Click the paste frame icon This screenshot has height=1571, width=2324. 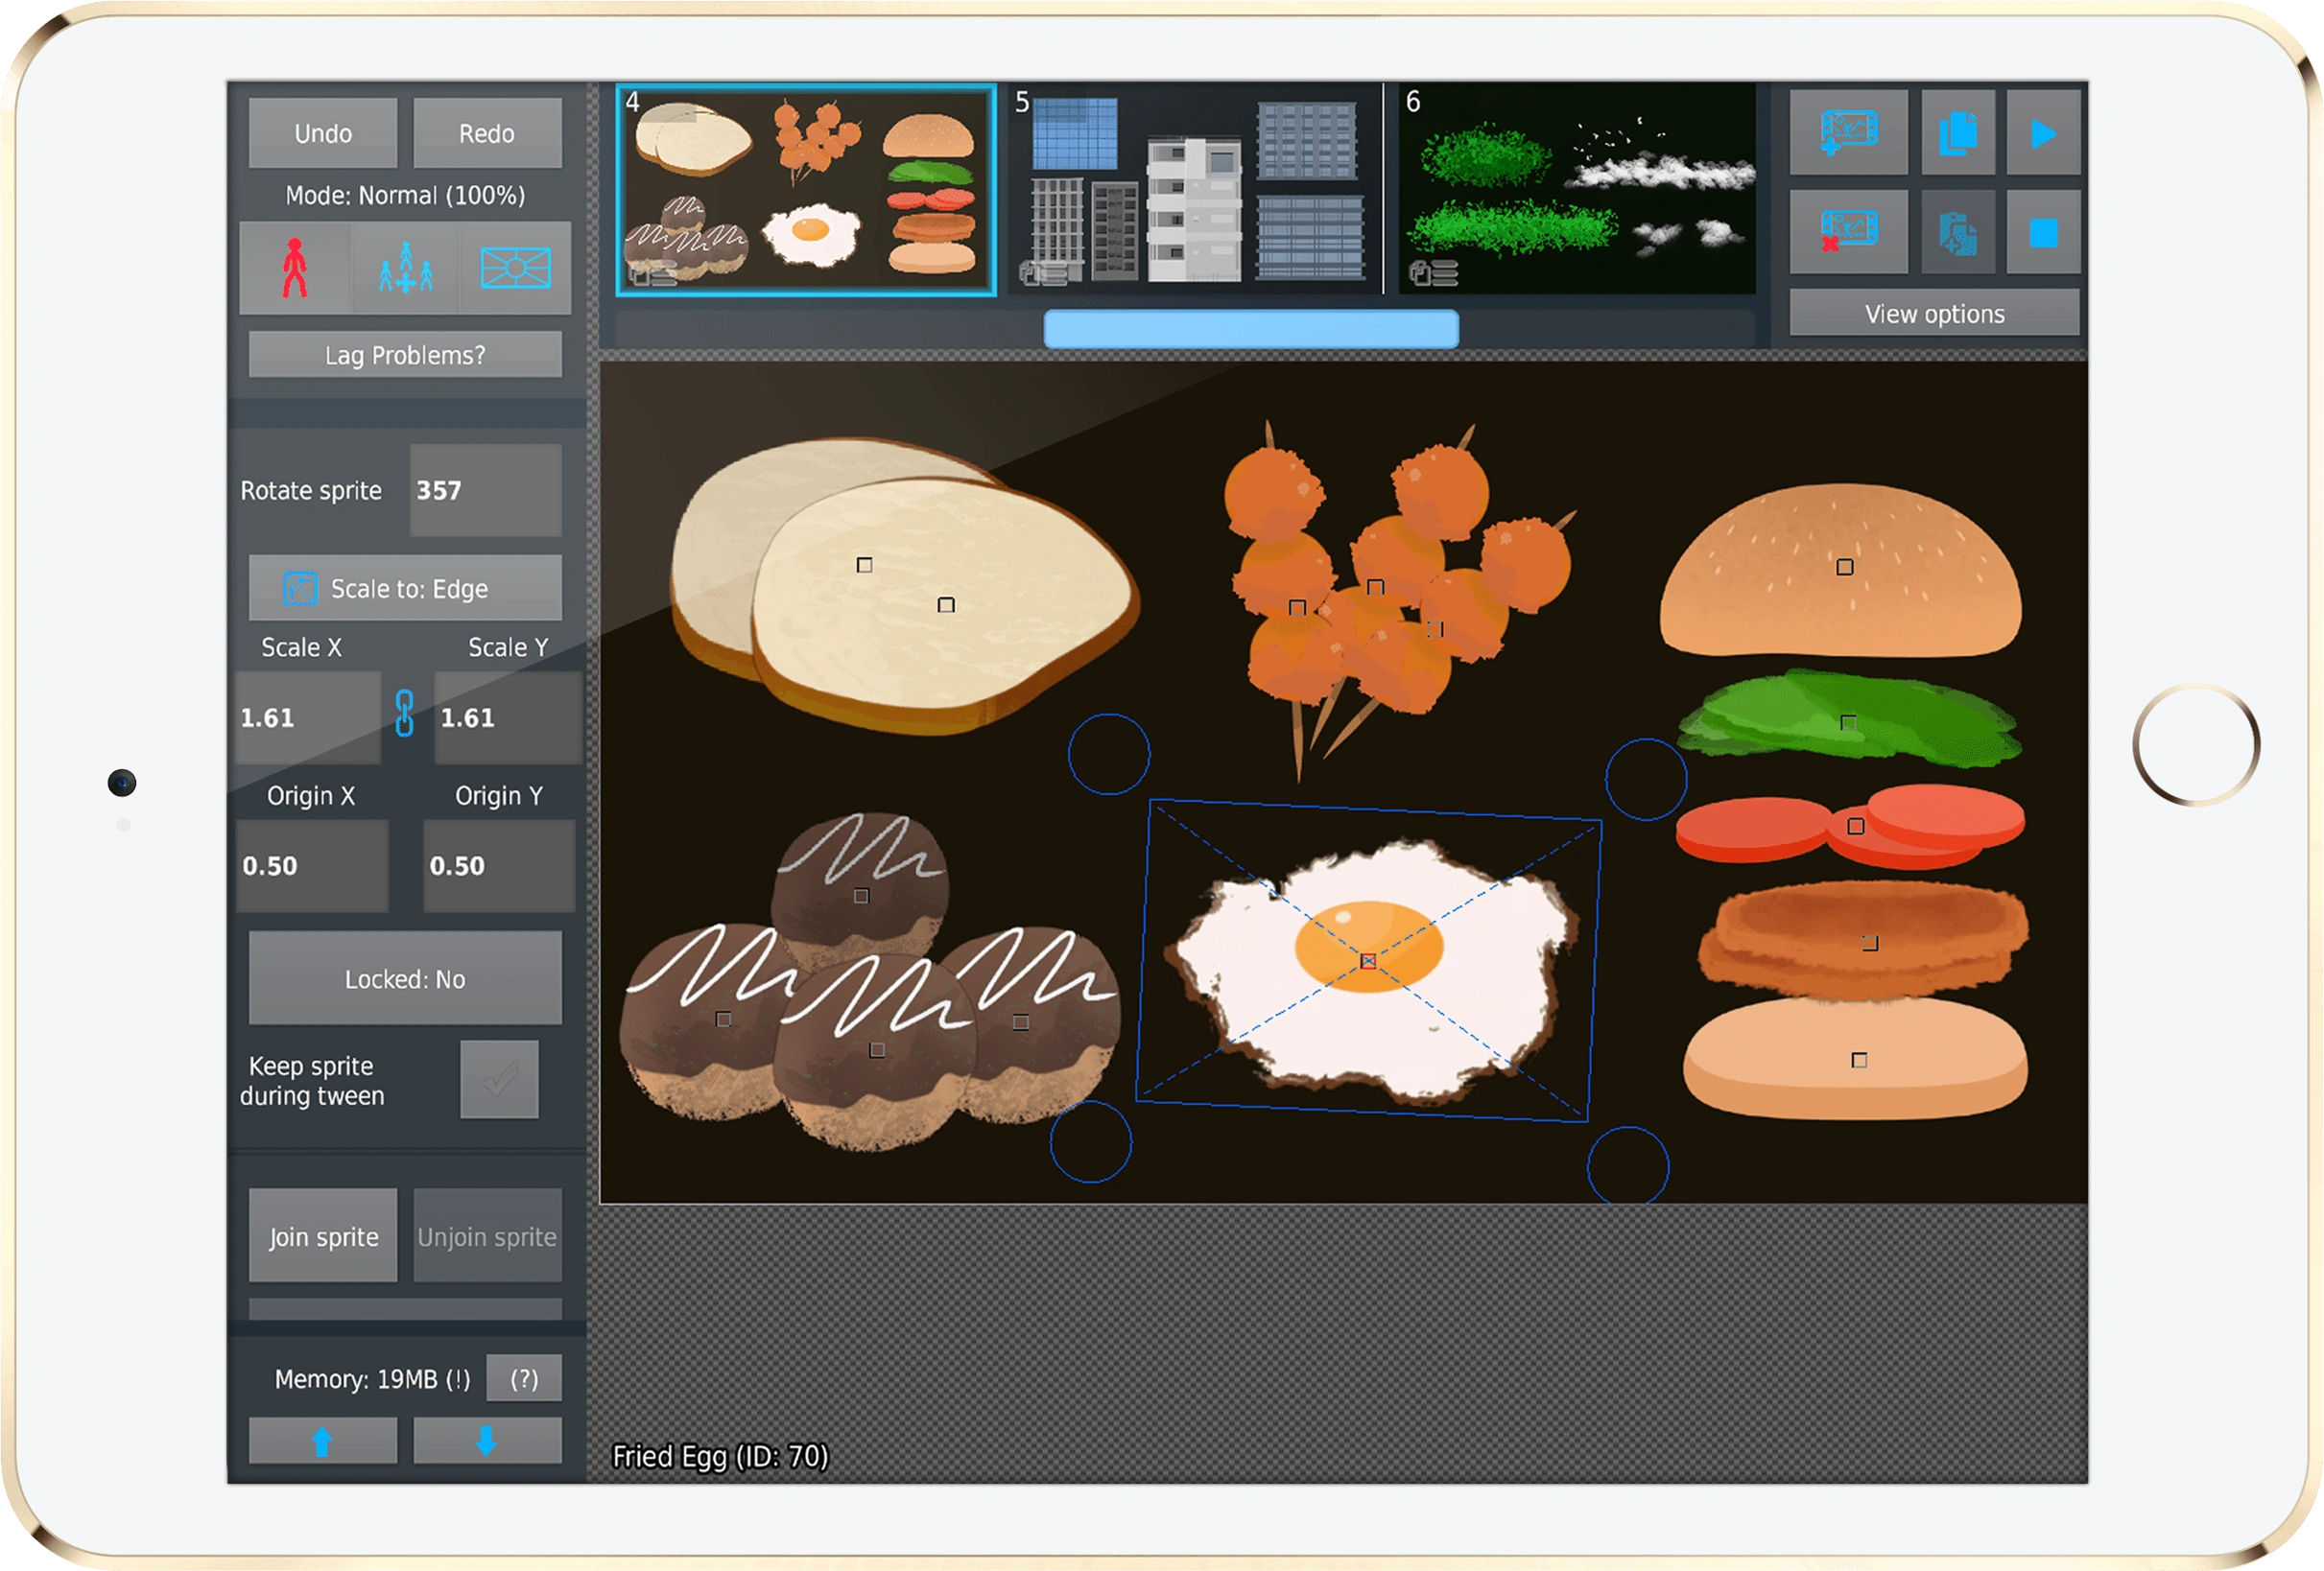click(1957, 232)
